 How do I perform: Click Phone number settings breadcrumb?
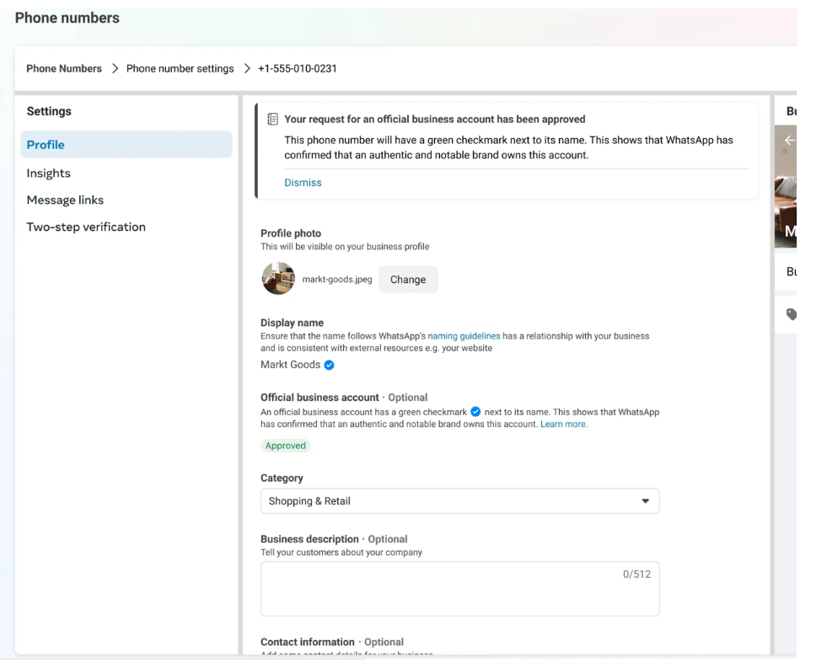tap(180, 68)
